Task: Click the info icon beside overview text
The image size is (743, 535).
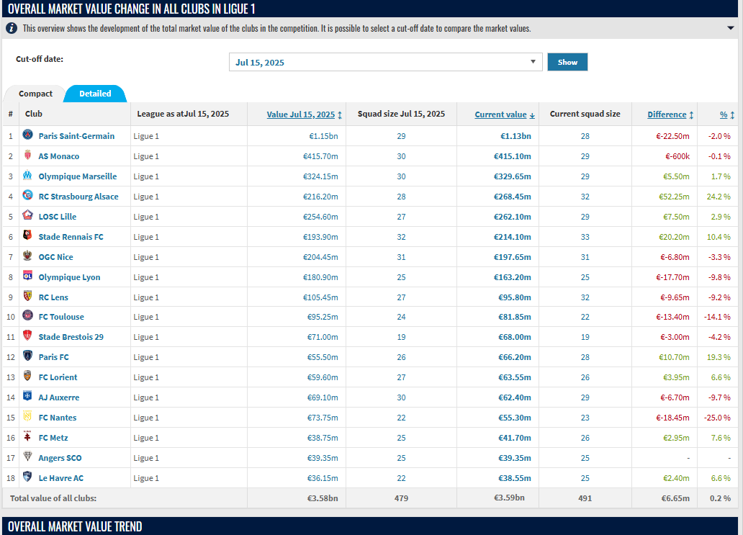Action: click(x=12, y=28)
